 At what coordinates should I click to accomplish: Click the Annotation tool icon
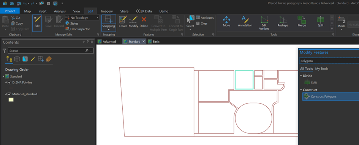[x=245, y=20]
